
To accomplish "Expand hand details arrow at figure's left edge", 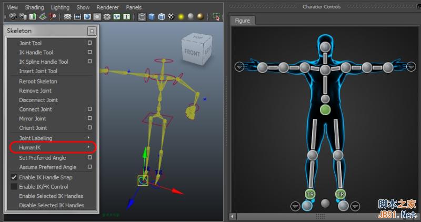I will (239, 67).
